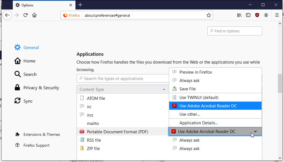Click the Firefox identity icon in address bar
Viewport: 284px width, 162px height.
72,15
